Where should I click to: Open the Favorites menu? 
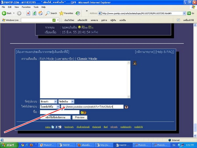tap(26, 7)
